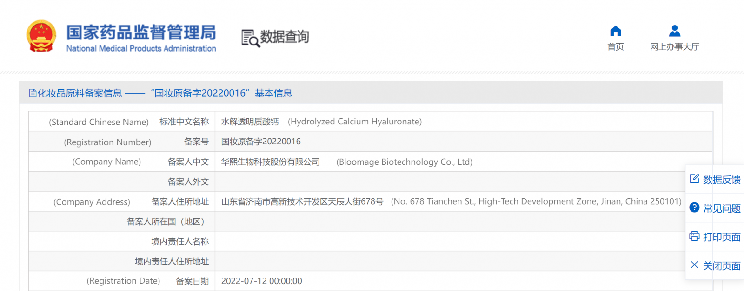Screen dimensions: 744x291
Task: Click the 国家药品监督管理局 title
Action: coord(141,32)
